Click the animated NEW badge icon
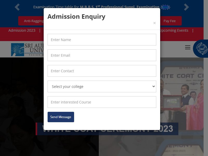The width and height of the screenshot is (208, 156). (165, 7)
